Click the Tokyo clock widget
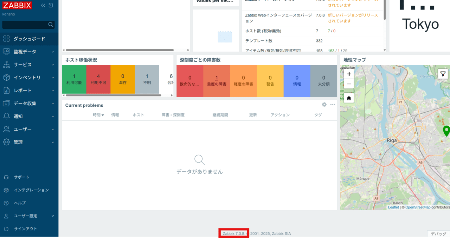 tap(420, 25)
